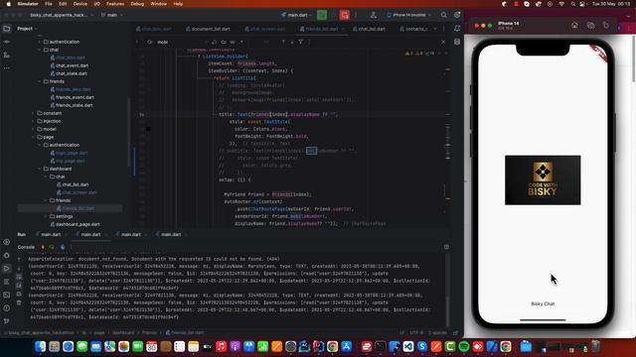
Task: Open search filter funnel icon
Action: [300, 42]
